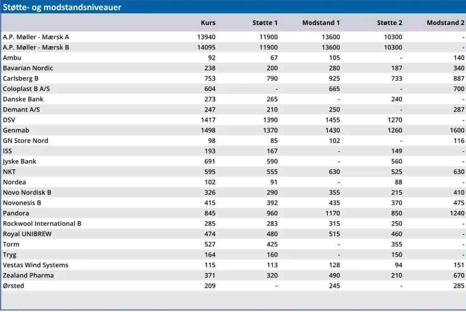The image size is (466, 312).
Task: Select the Vestas Wind Systems row label
Action: (35, 265)
